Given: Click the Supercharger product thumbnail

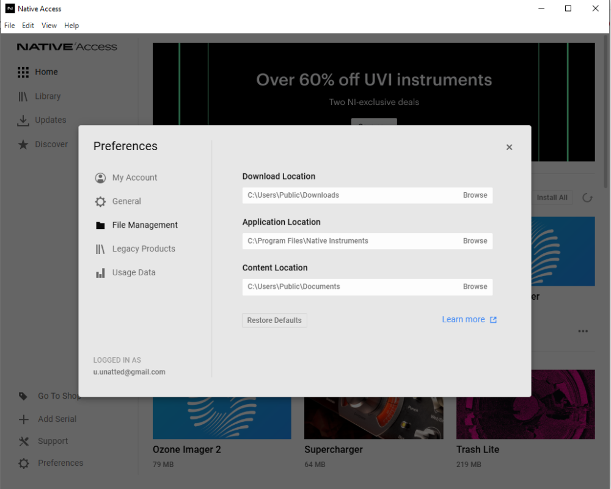Looking at the screenshot, I should pos(374,418).
